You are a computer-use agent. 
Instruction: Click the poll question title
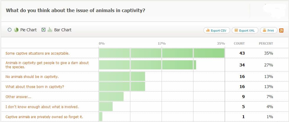pos(75,11)
